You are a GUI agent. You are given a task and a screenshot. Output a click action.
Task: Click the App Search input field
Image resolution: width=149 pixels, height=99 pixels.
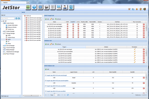[8, 18]
